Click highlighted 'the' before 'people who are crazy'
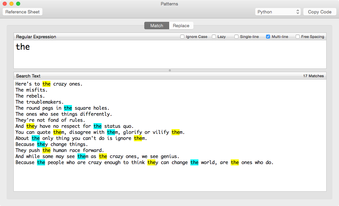This screenshot has width=339, height=206. click(41, 162)
